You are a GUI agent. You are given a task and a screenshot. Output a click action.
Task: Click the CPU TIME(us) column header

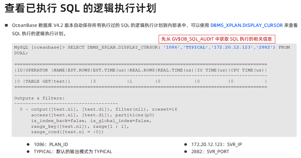coord(247,70)
